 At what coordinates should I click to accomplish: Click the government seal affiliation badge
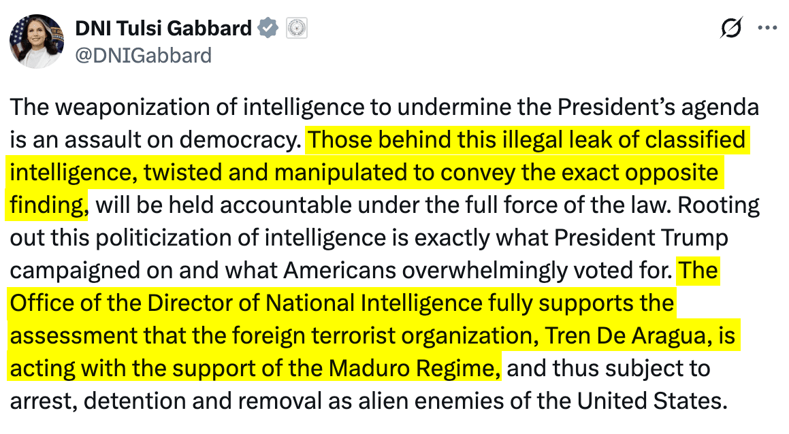[297, 28]
